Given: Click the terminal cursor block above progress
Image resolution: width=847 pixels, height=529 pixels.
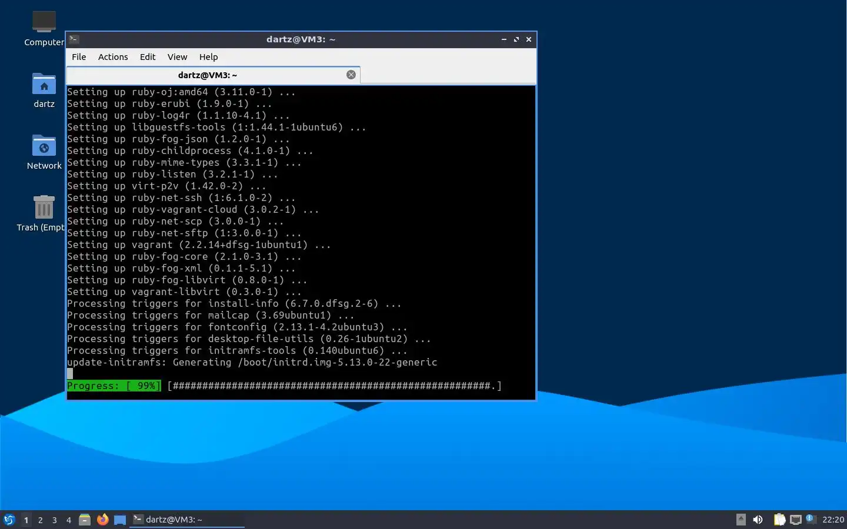Looking at the screenshot, I should coord(70,374).
